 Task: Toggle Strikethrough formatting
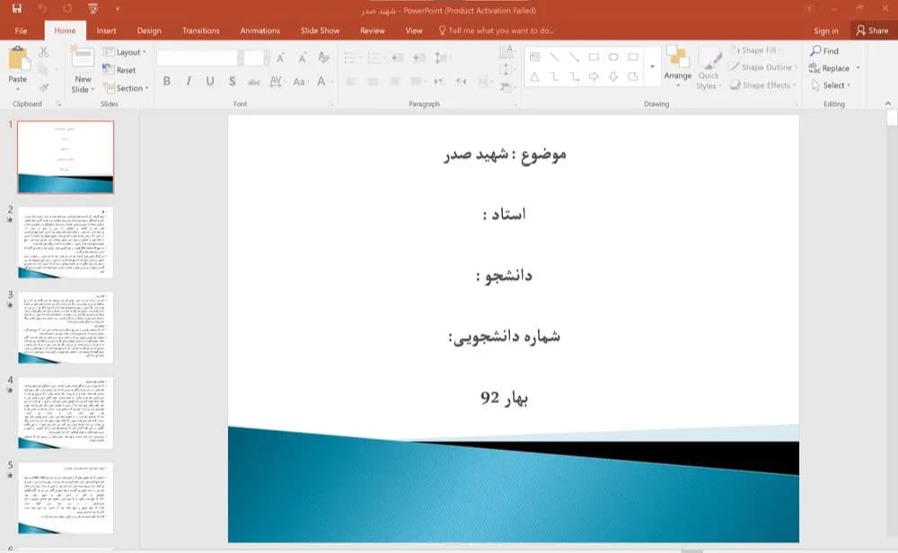pyautogui.click(x=254, y=82)
